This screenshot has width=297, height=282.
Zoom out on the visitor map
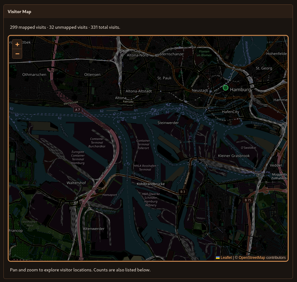(17, 54)
